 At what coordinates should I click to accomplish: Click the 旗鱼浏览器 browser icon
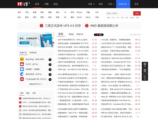(x=22, y=74)
